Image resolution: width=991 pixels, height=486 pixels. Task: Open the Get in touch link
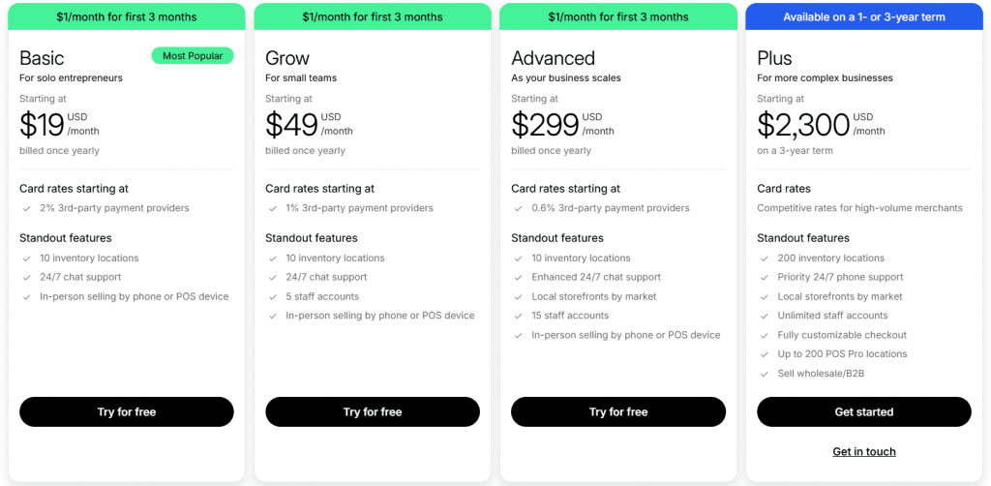pos(863,452)
